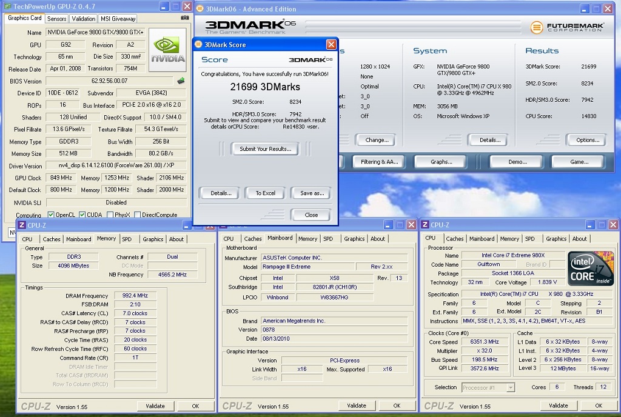Click Validate in the CPU-Z Mainboard window
Screen dimensions: 621x417
357,405
